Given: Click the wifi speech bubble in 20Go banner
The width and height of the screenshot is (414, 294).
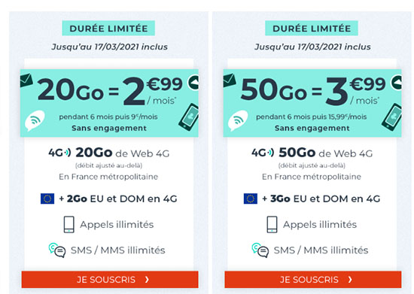Looking at the screenshot, I should coord(35,120).
